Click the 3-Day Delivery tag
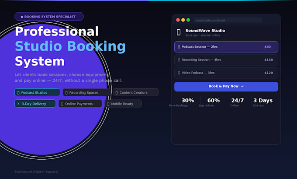Viewport: 297px width, 179px height. tap(35, 104)
